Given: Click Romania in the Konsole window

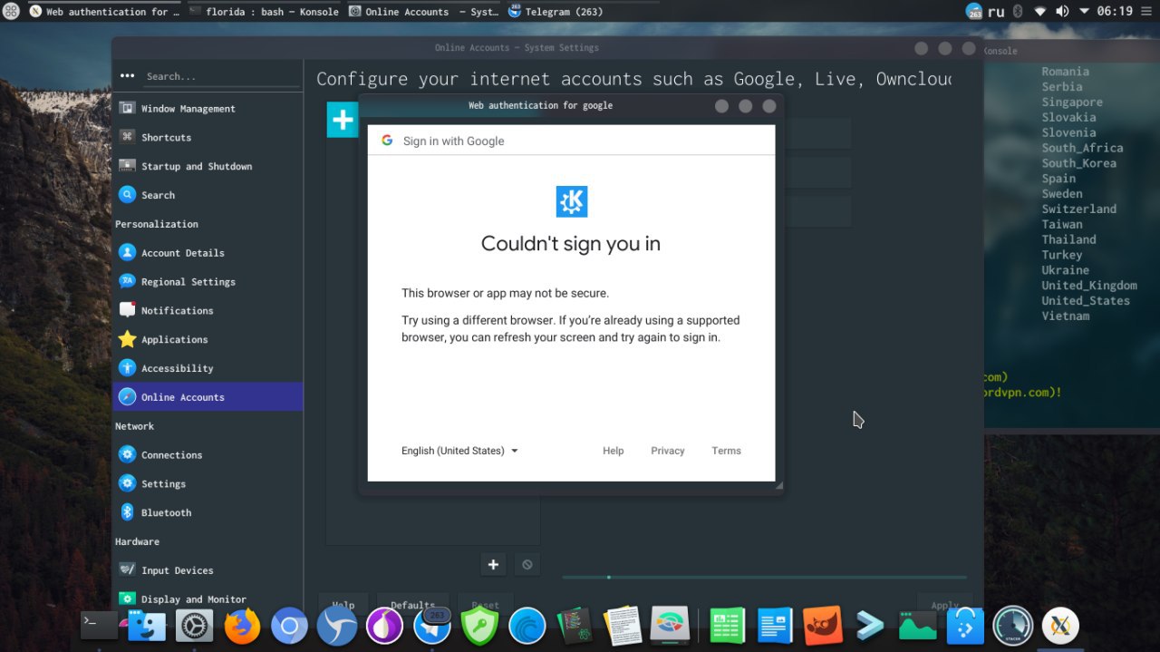Looking at the screenshot, I should [x=1065, y=72].
